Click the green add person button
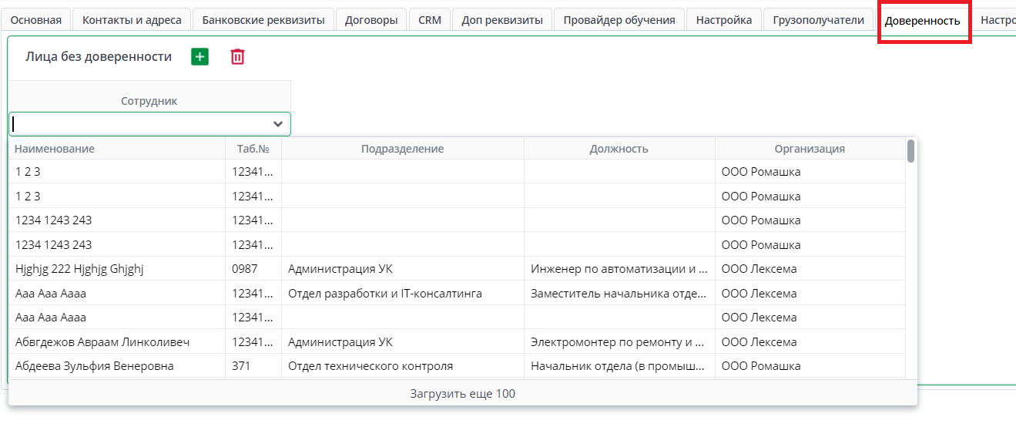The height and width of the screenshot is (427, 1016). 200,56
